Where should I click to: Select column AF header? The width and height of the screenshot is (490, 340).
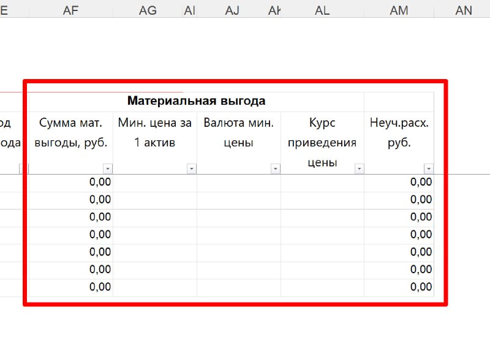point(70,10)
